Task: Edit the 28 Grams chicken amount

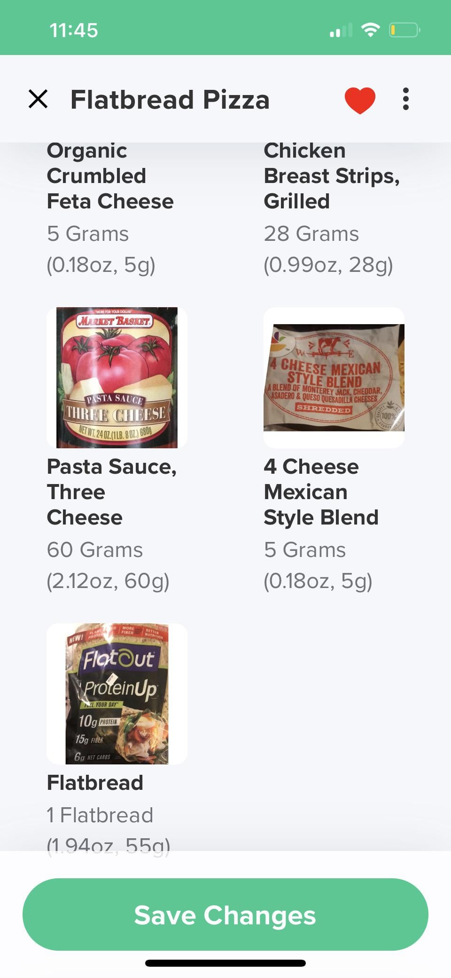Action: pyautogui.click(x=311, y=234)
